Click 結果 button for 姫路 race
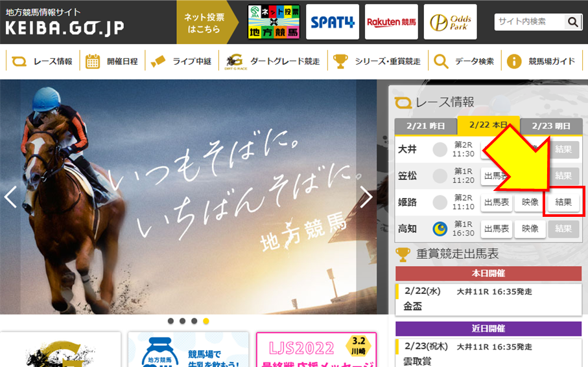 [x=563, y=202]
